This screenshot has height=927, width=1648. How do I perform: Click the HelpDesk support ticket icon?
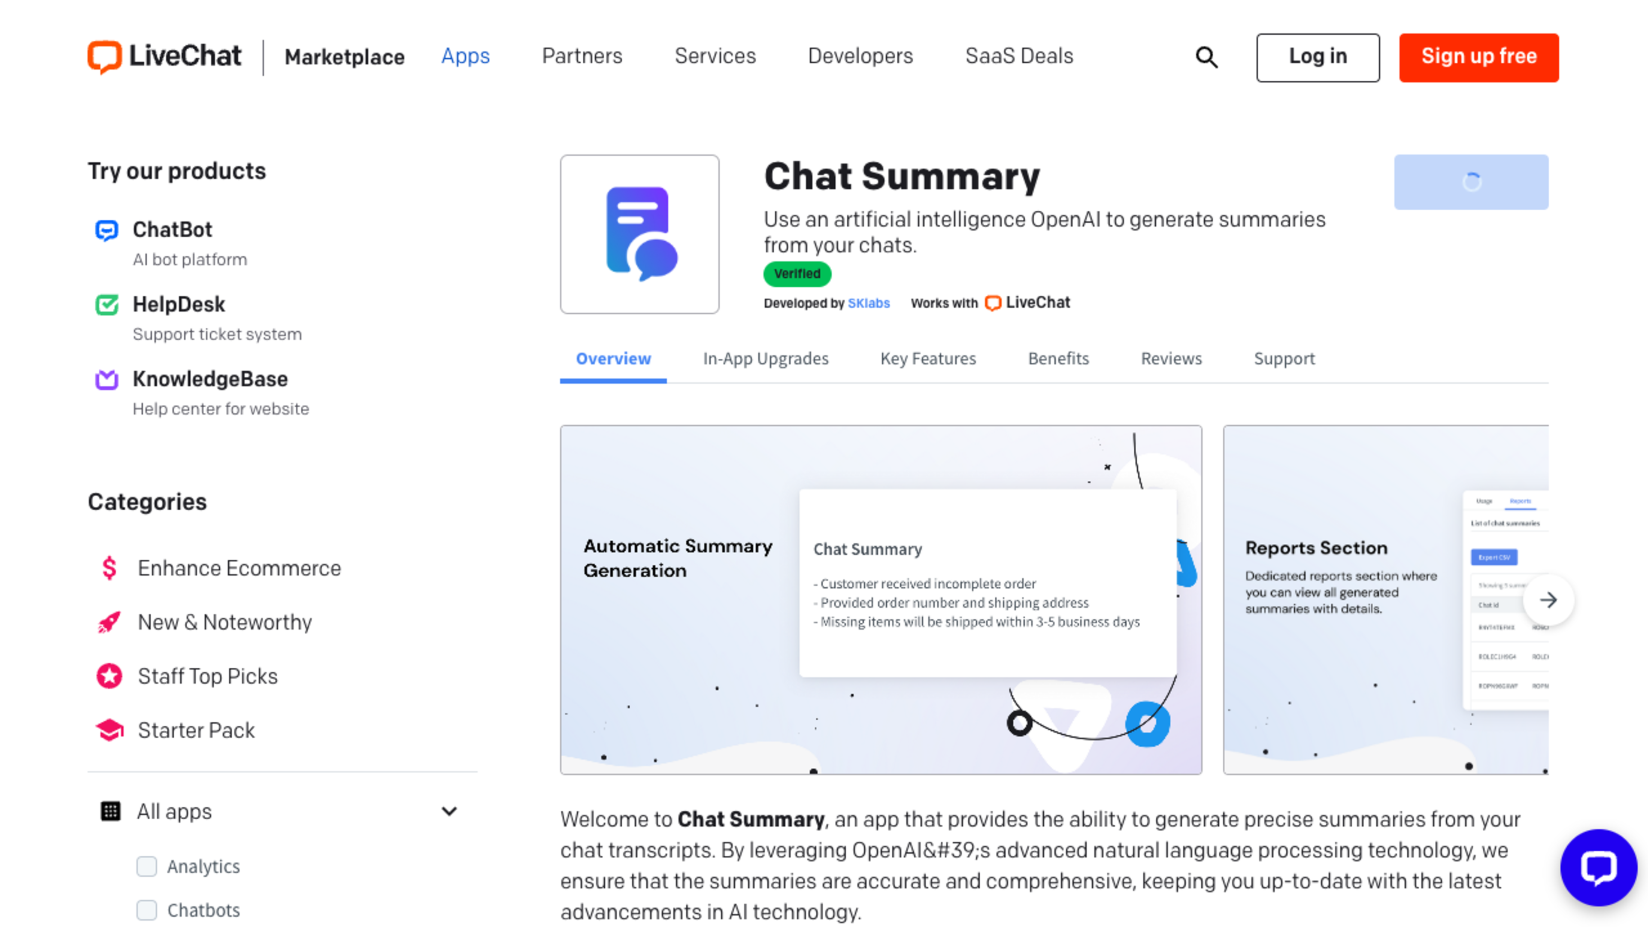click(106, 303)
